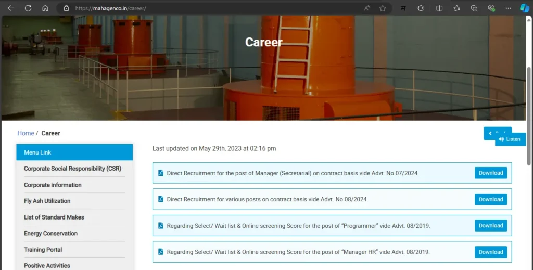Open the browser Extensions puzzle icon
Image resolution: width=533 pixels, height=270 pixels.
click(421, 8)
